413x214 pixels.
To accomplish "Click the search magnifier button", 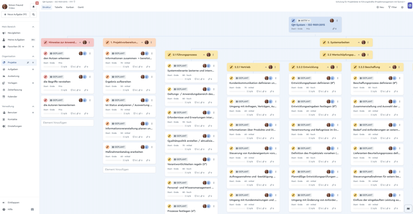I will coord(33,15).
